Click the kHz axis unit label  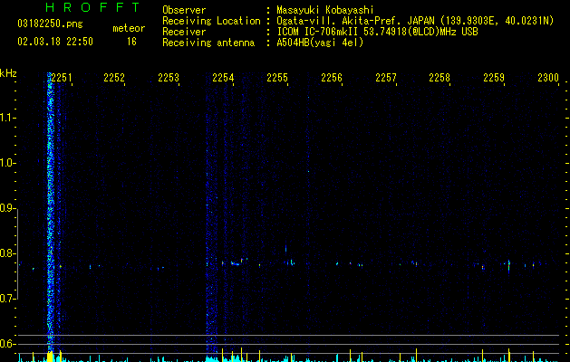(8, 73)
